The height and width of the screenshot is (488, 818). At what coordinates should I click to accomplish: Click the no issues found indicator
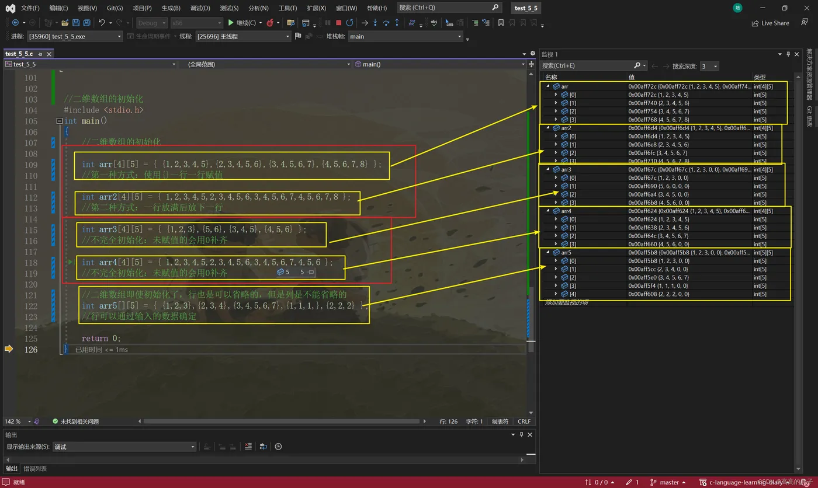coord(75,421)
